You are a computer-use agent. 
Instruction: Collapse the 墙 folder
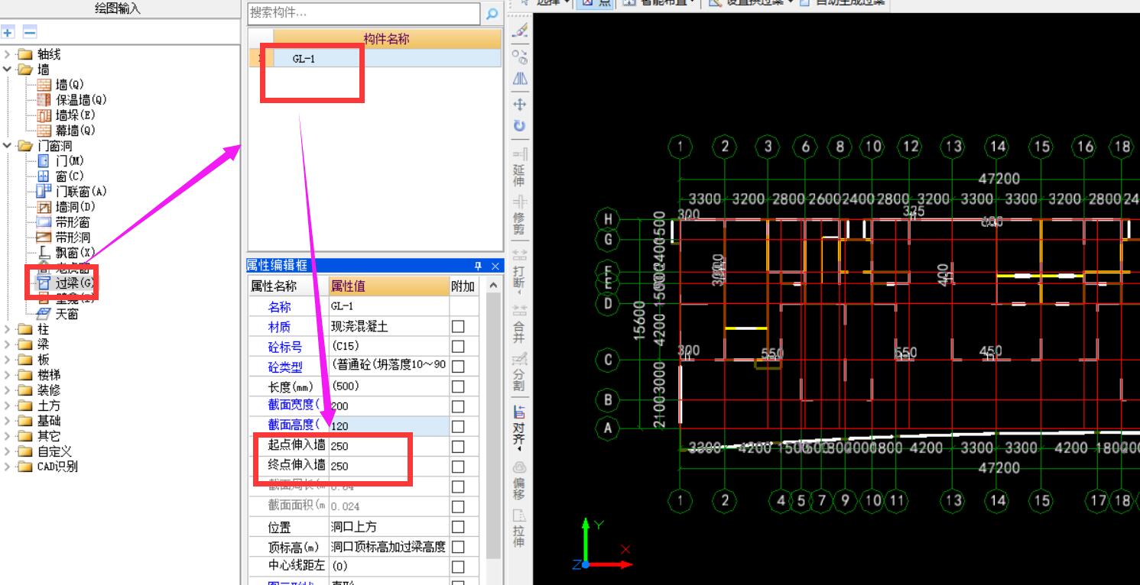[7, 69]
